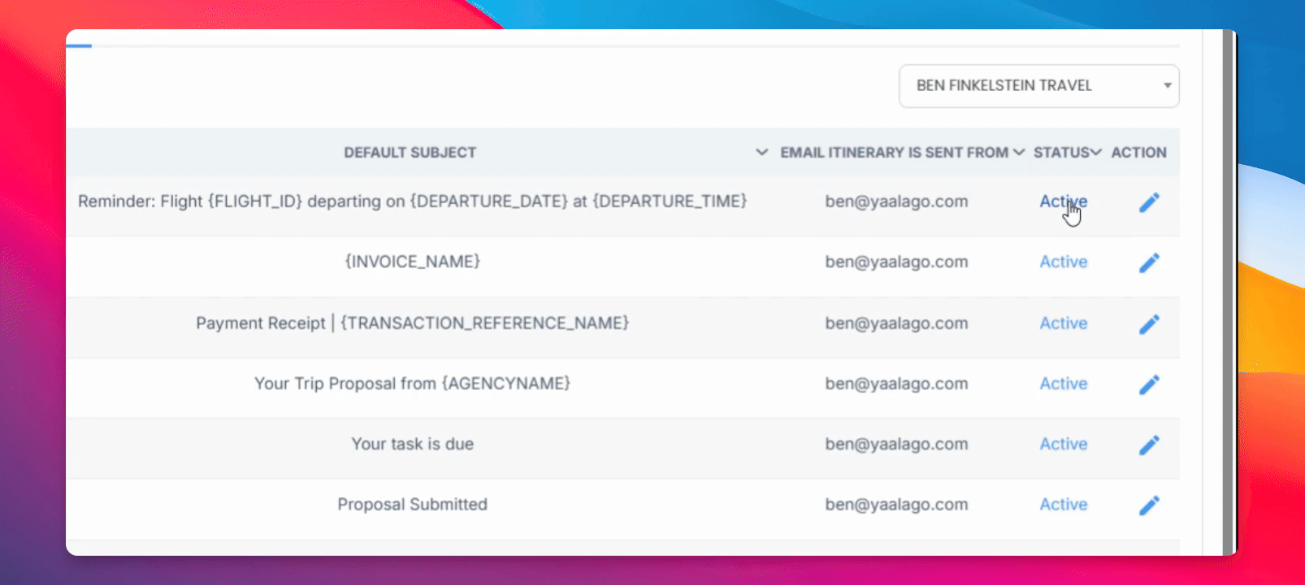Click the Proposal Submitted subject cell
This screenshot has width=1305, height=585.
click(x=412, y=505)
